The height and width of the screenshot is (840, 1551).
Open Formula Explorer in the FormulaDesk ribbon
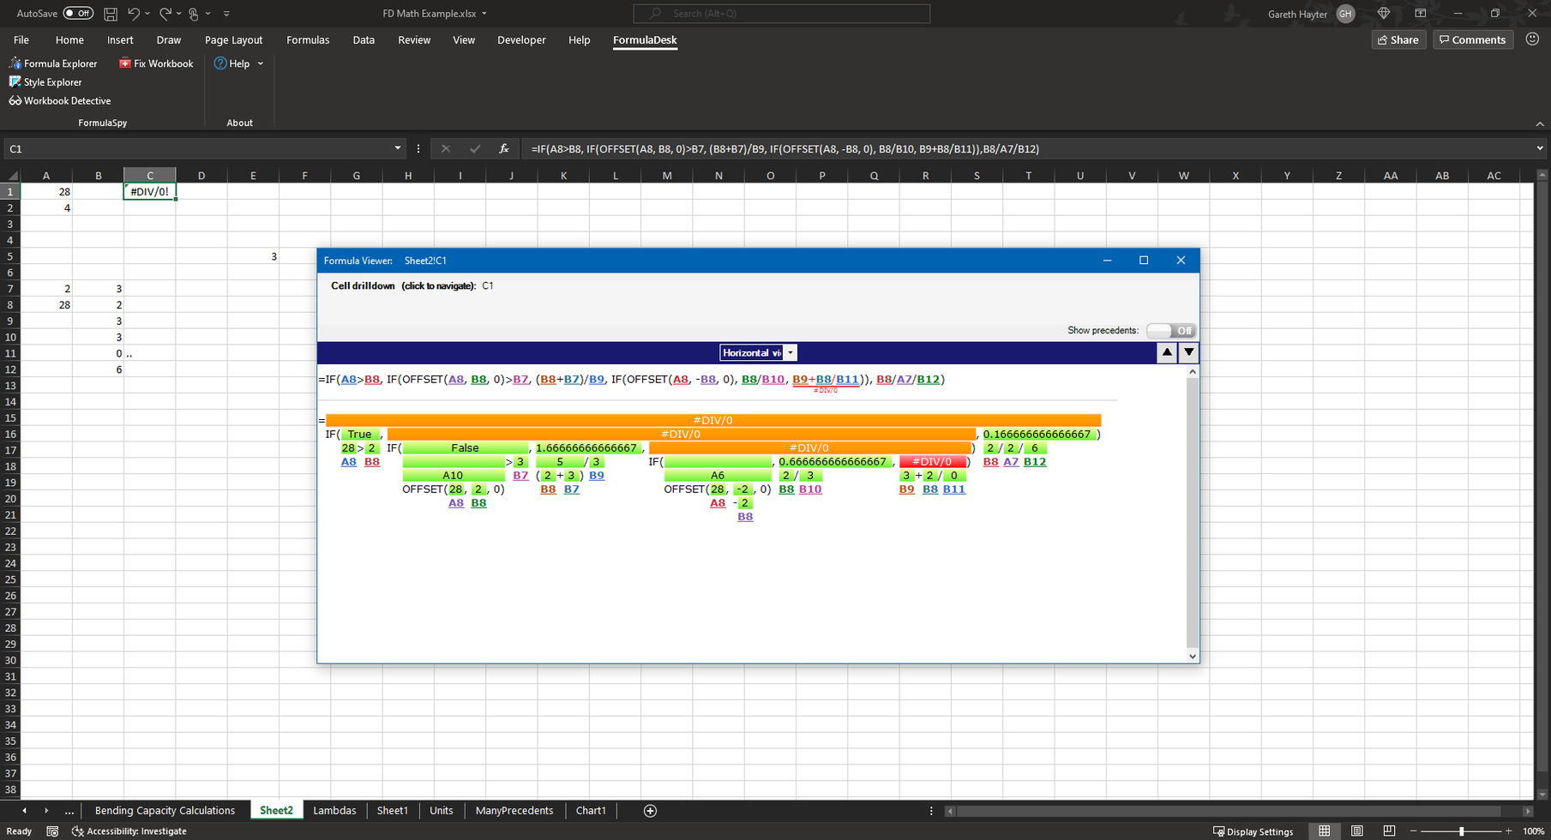53,63
